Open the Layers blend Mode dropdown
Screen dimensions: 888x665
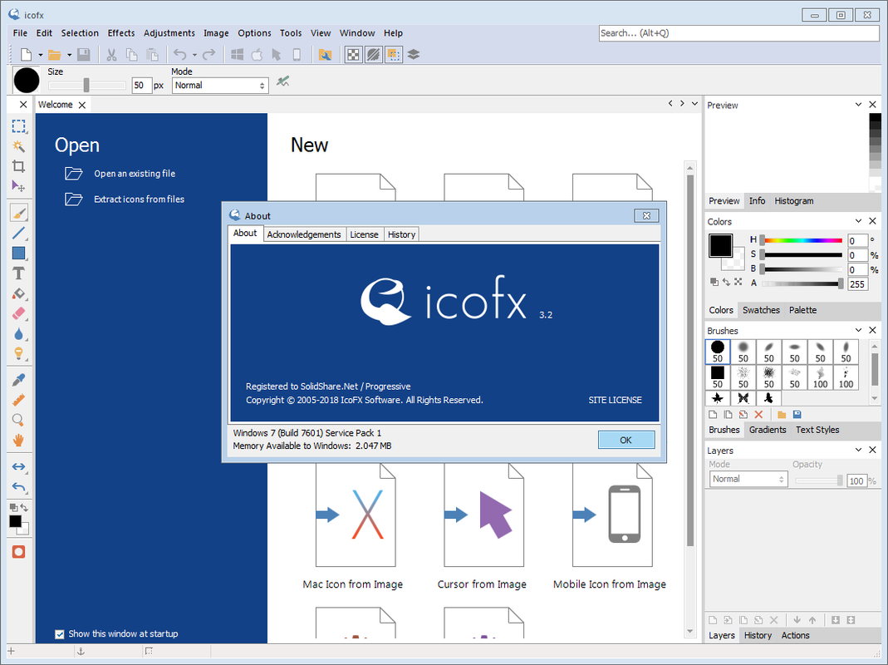[x=748, y=479]
